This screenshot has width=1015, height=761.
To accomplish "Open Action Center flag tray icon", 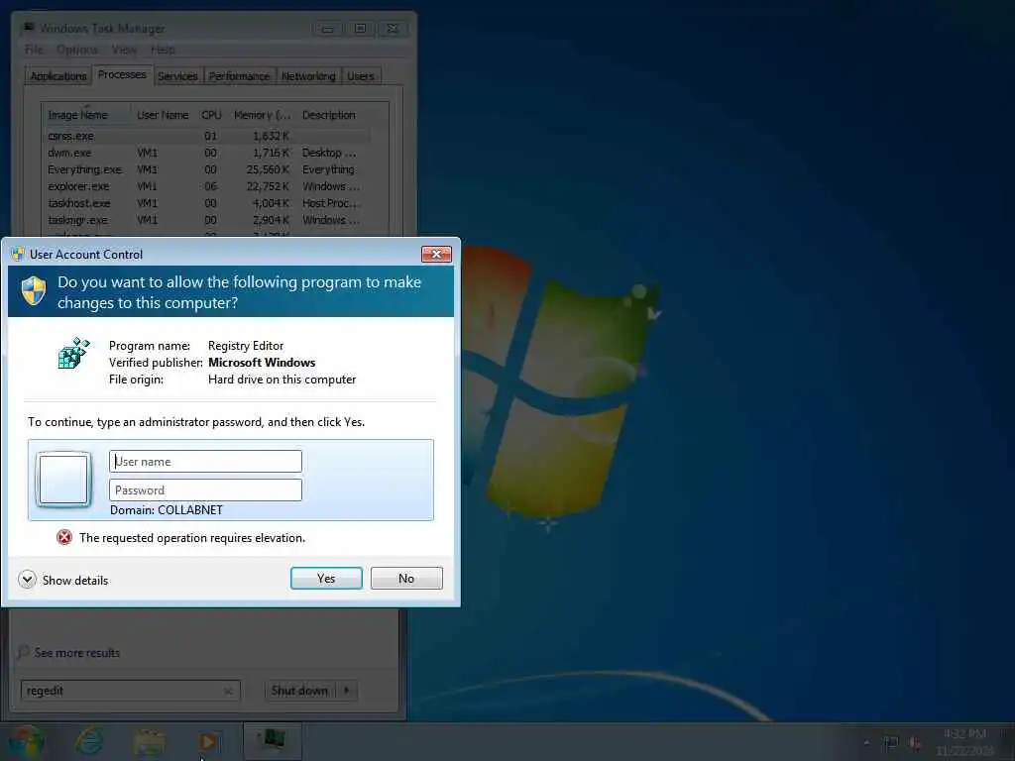I will click(x=891, y=743).
